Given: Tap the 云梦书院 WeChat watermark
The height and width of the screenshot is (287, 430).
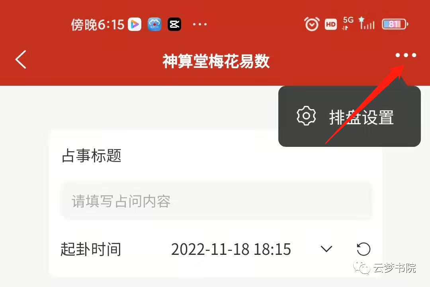Looking at the screenshot, I should tap(385, 268).
